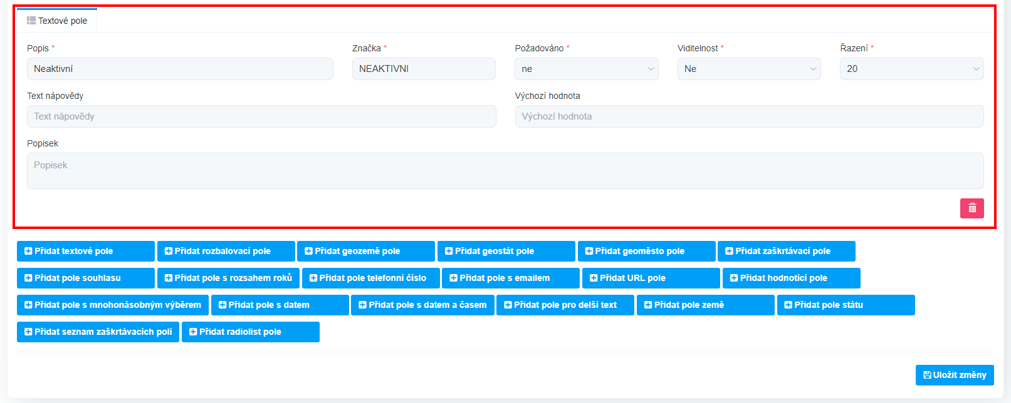Click the Výchozí hodnota input field
1011x403 pixels.
(x=750, y=116)
